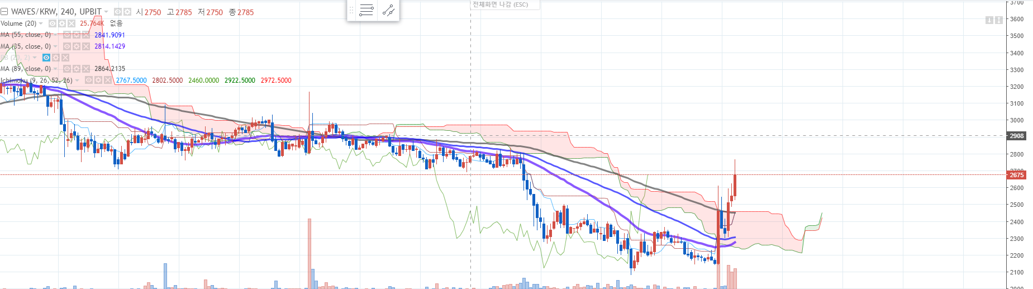Click the 2675 current price label

click(x=1016, y=175)
